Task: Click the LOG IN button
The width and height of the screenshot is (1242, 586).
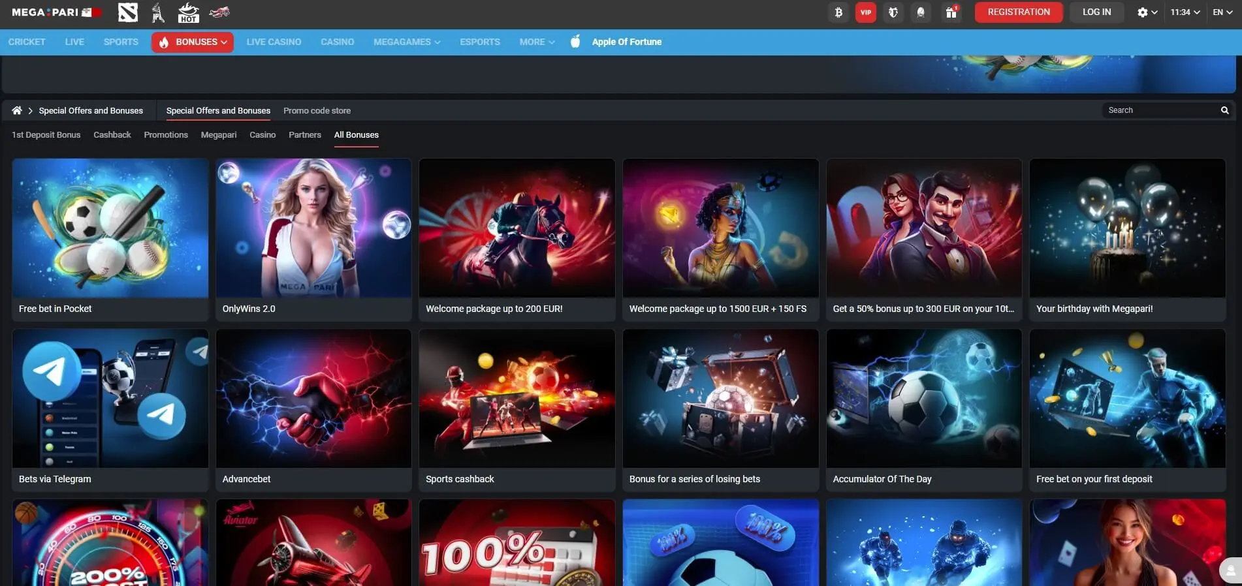Action: [1096, 12]
